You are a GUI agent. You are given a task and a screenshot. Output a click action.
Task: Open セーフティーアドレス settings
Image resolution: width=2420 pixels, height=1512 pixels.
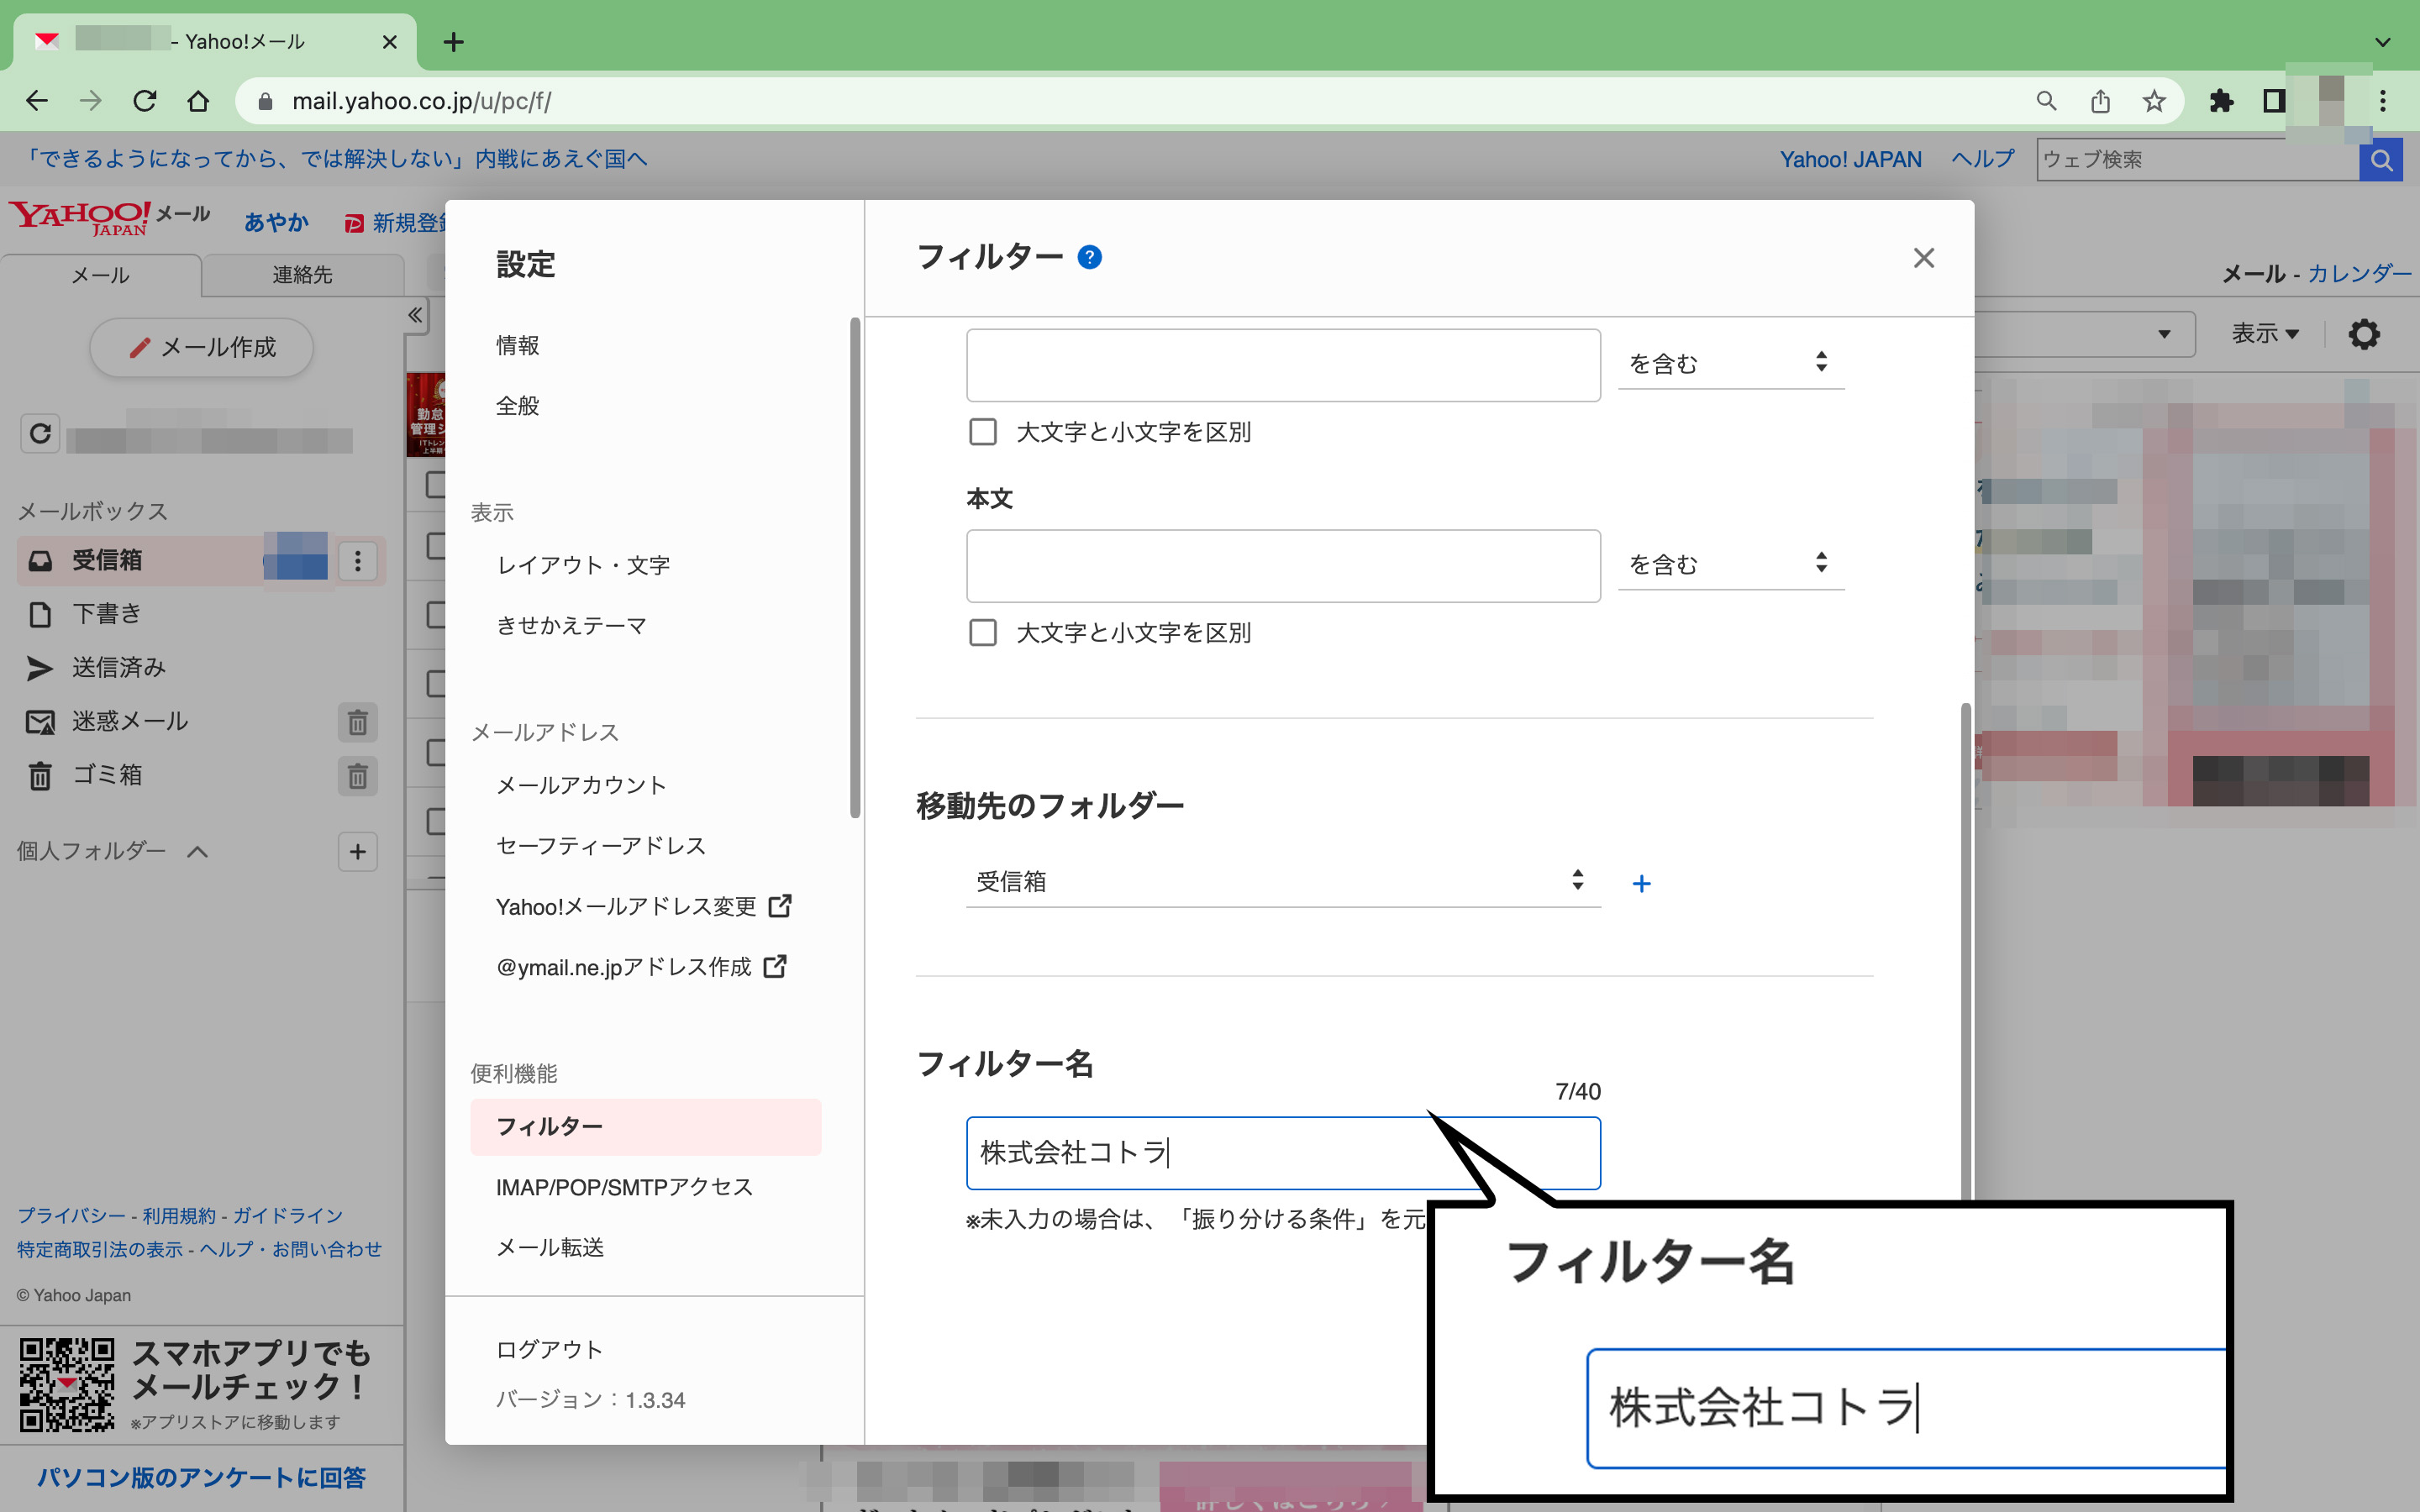(601, 846)
